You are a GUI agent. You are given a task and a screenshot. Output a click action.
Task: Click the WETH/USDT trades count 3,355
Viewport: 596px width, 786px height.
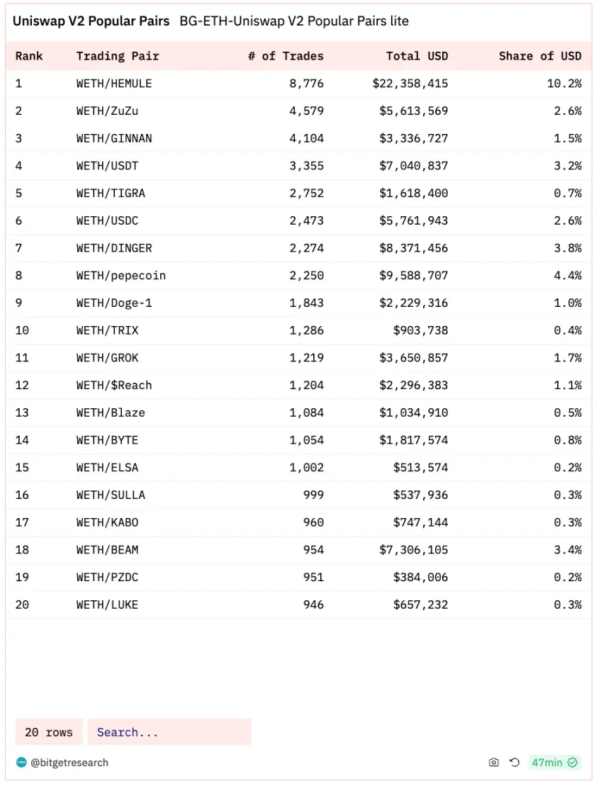click(306, 166)
